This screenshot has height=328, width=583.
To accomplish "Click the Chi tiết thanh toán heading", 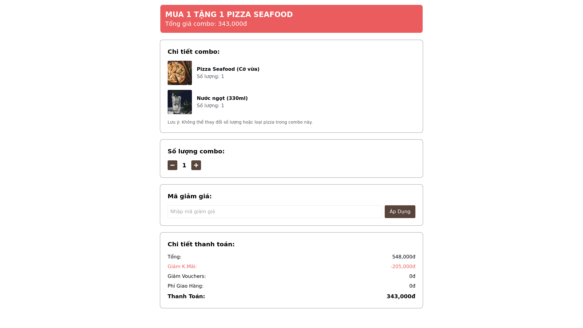I will pos(201,244).
